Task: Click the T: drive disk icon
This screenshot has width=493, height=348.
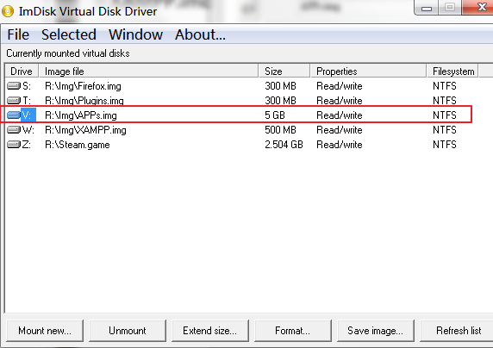Action: pyautogui.click(x=14, y=101)
